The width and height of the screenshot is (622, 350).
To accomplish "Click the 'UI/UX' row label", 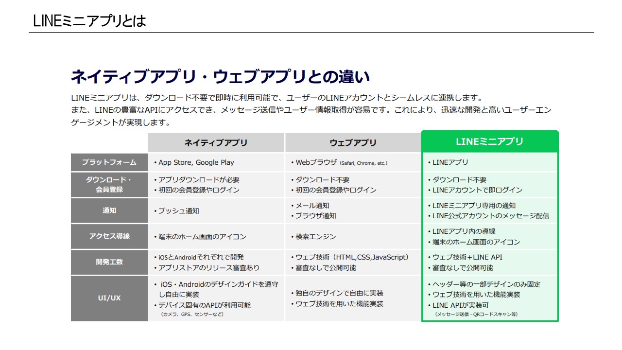I will click(109, 298).
